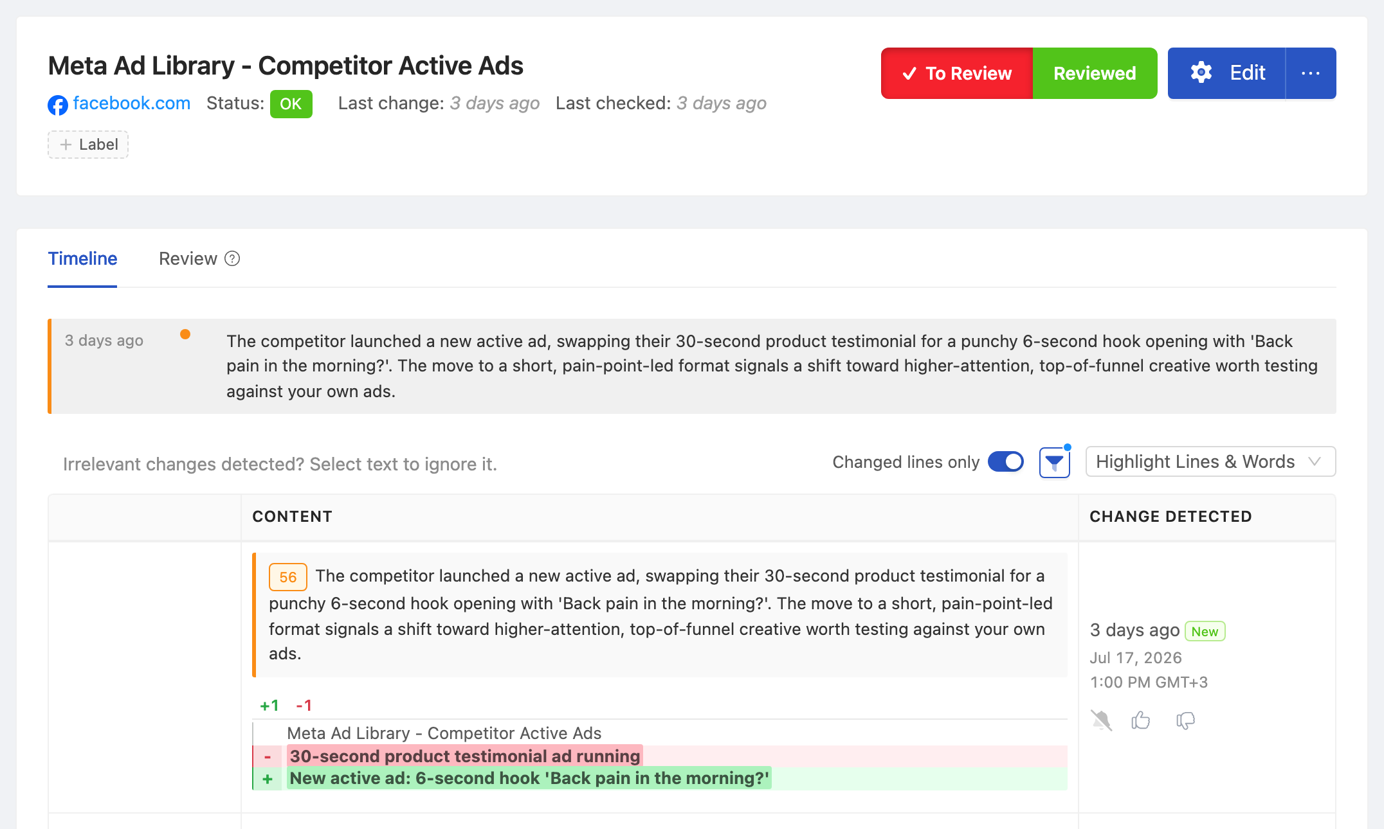Open the 3 days ago timeline summary
The width and height of the screenshot is (1384, 829).
point(692,366)
